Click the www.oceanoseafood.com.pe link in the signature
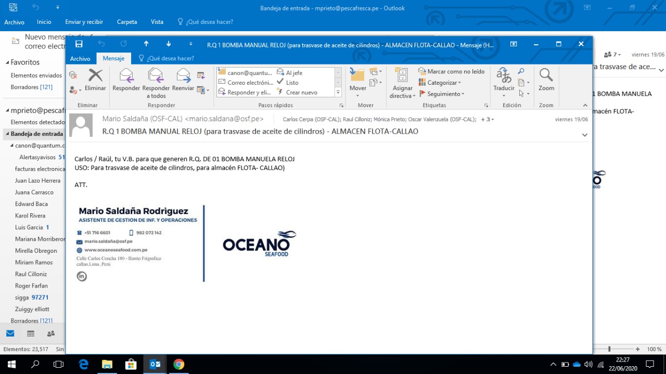This screenshot has width=666, height=374. tap(116, 250)
